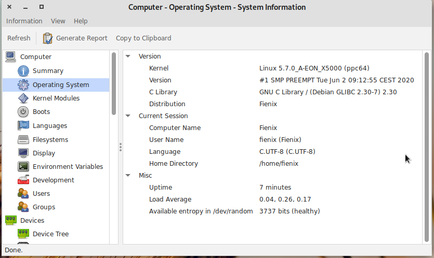
Task: Collapse the Version section triangle
Action: pyautogui.click(x=128, y=56)
